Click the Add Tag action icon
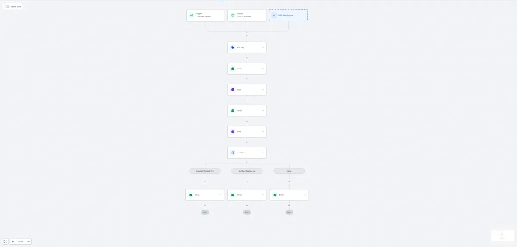 click(x=233, y=47)
